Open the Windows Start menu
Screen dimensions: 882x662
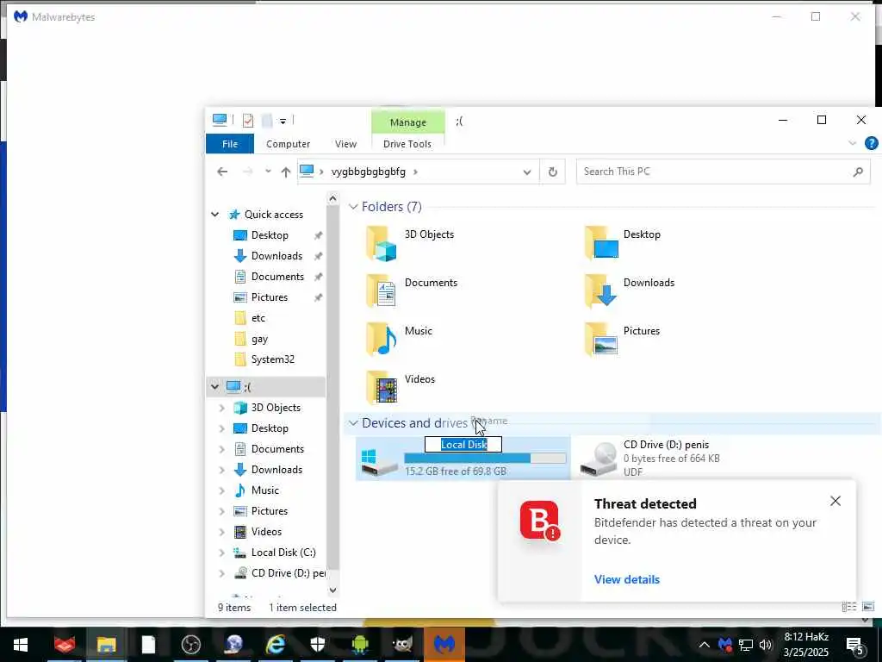[21, 645]
